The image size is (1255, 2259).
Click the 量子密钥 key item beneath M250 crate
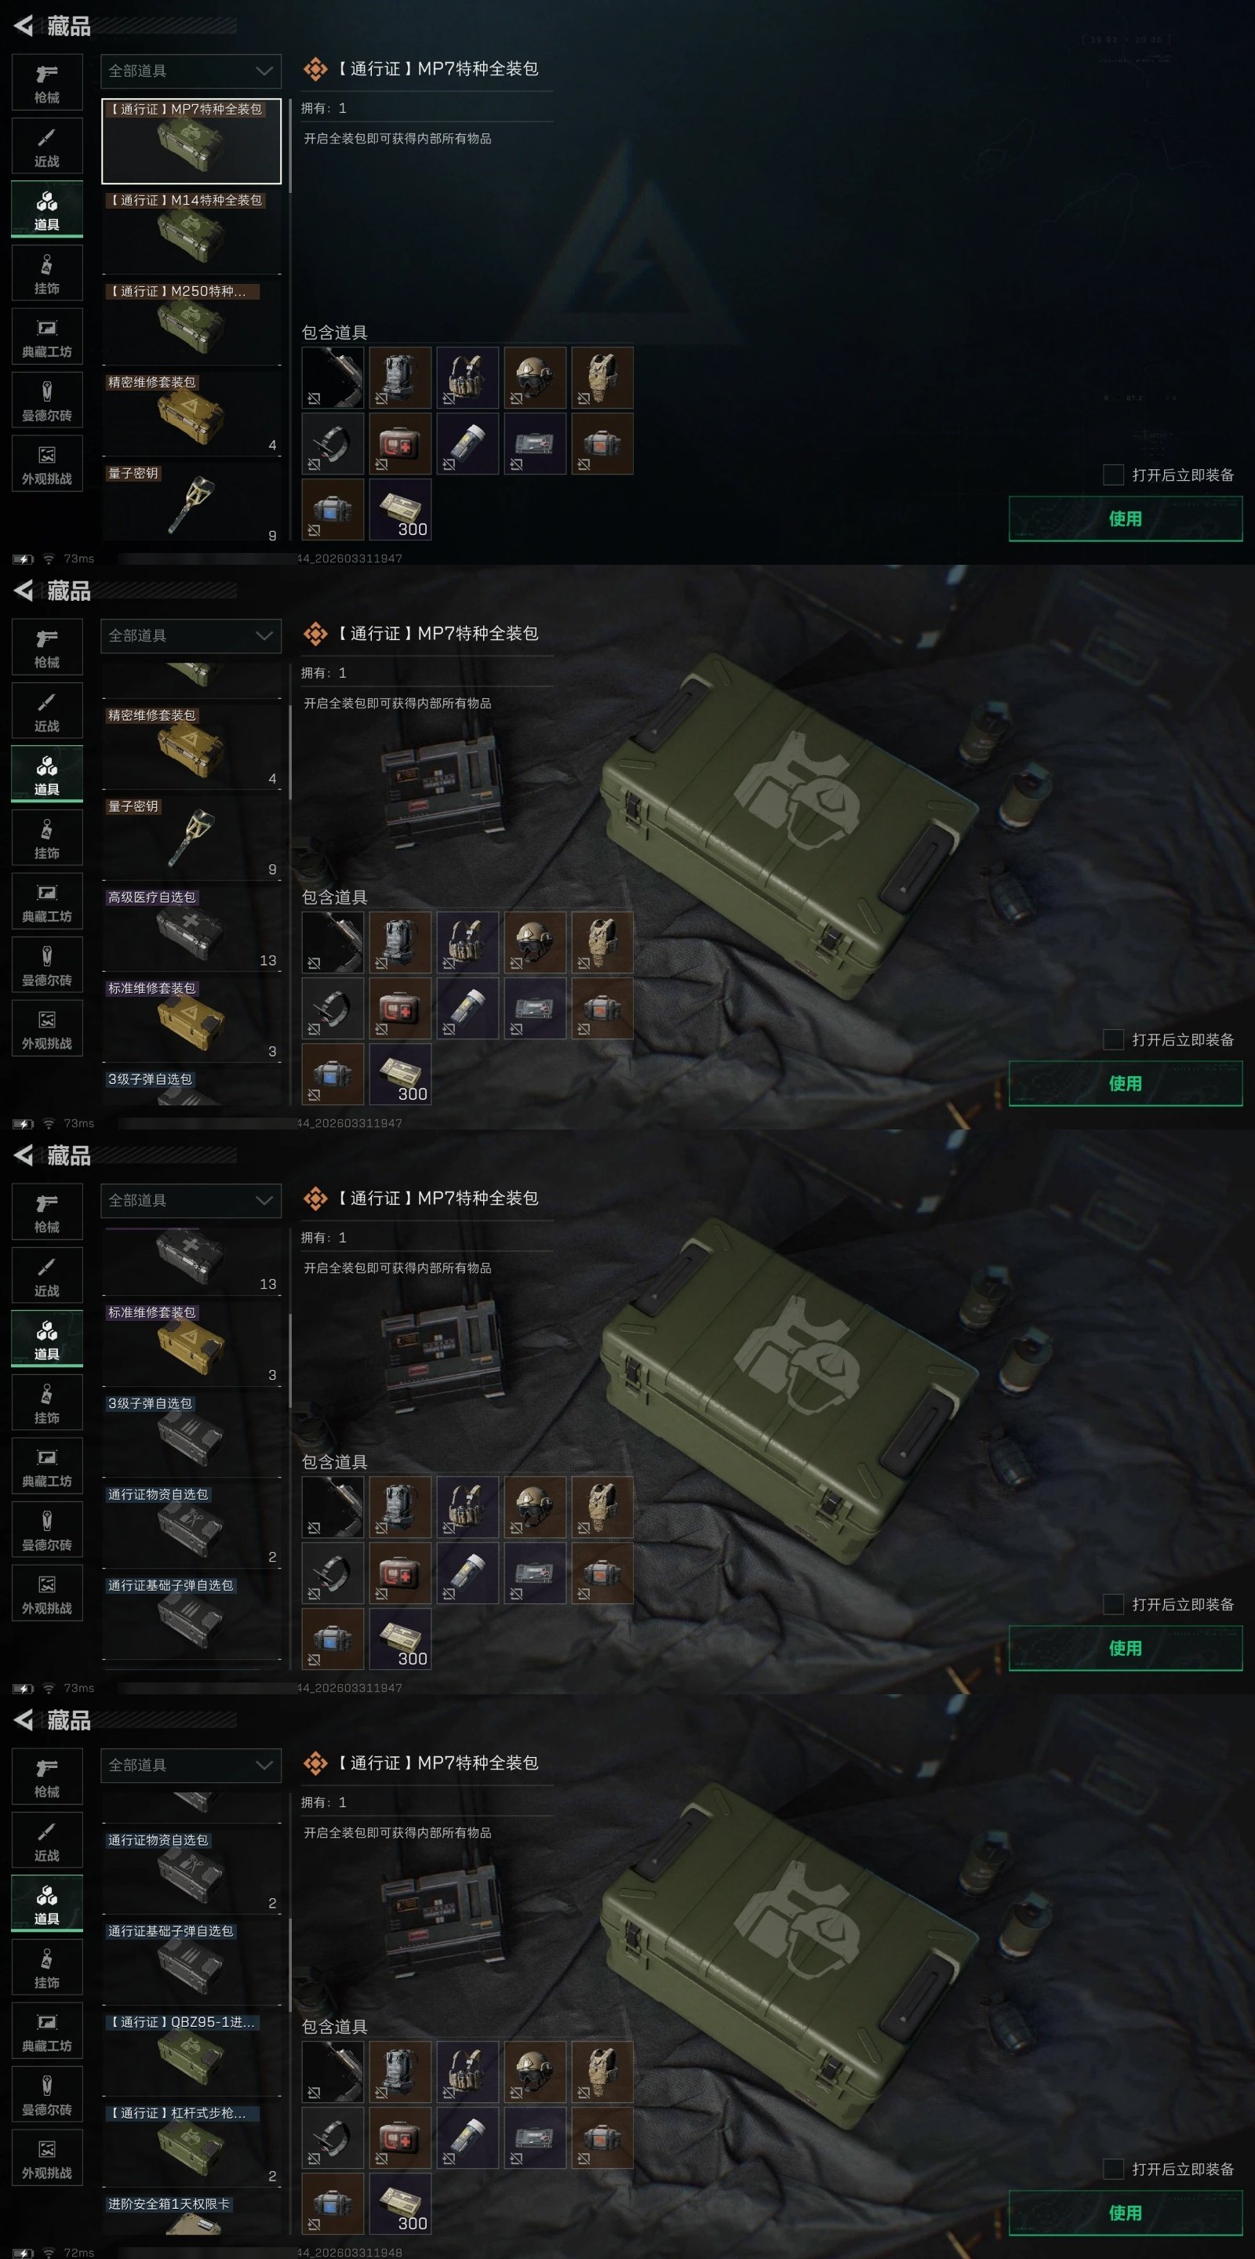click(191, 505)
